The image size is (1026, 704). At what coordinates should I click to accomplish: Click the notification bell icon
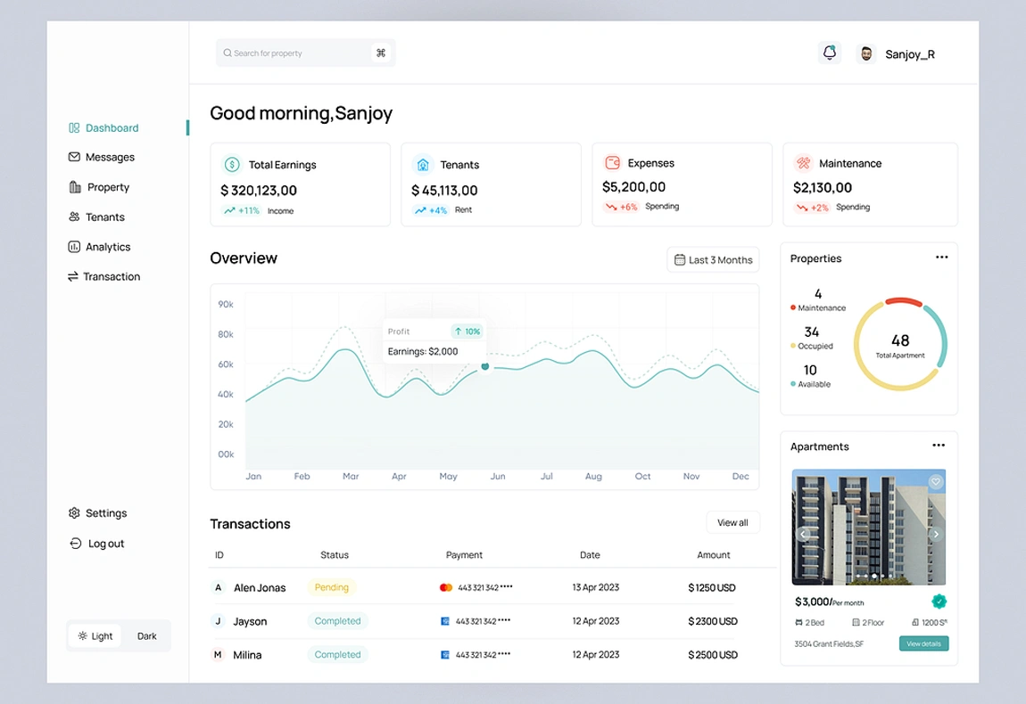pyautogui.click(x=830, y=53)
